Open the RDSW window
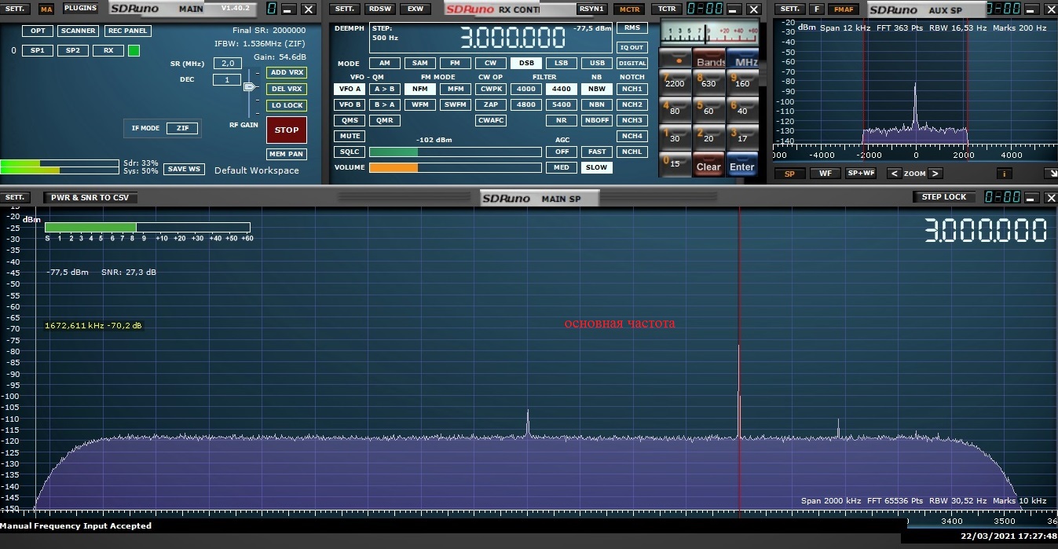Image resolution: width=1058 pixels, height=549 pixels. point(380,9)
